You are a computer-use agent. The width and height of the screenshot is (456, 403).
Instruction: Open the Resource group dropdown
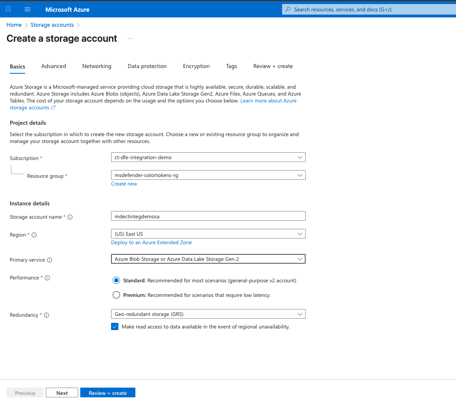[x=208, y=175]
